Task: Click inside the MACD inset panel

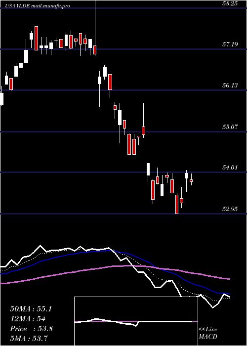Action: coord(136,321)
